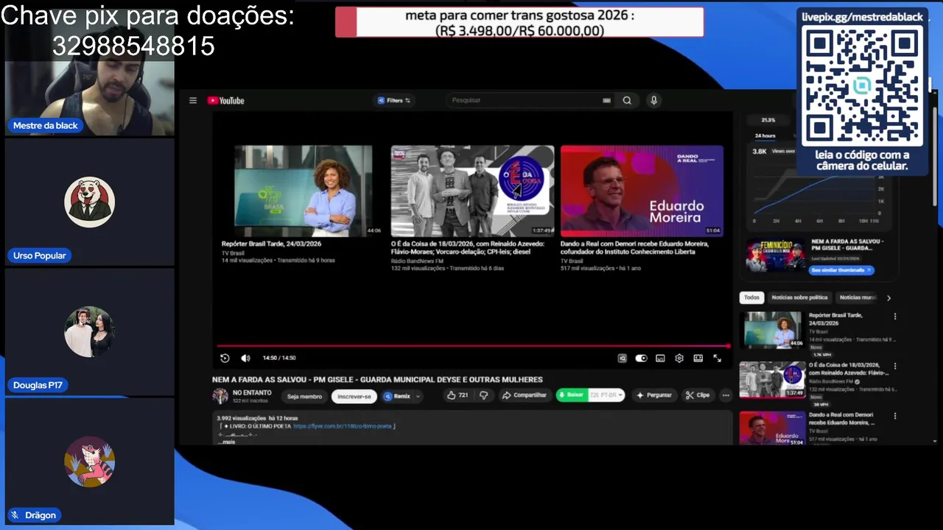Click the Compartilhar share button
943x530 pixels.
(x=524, y=395)
